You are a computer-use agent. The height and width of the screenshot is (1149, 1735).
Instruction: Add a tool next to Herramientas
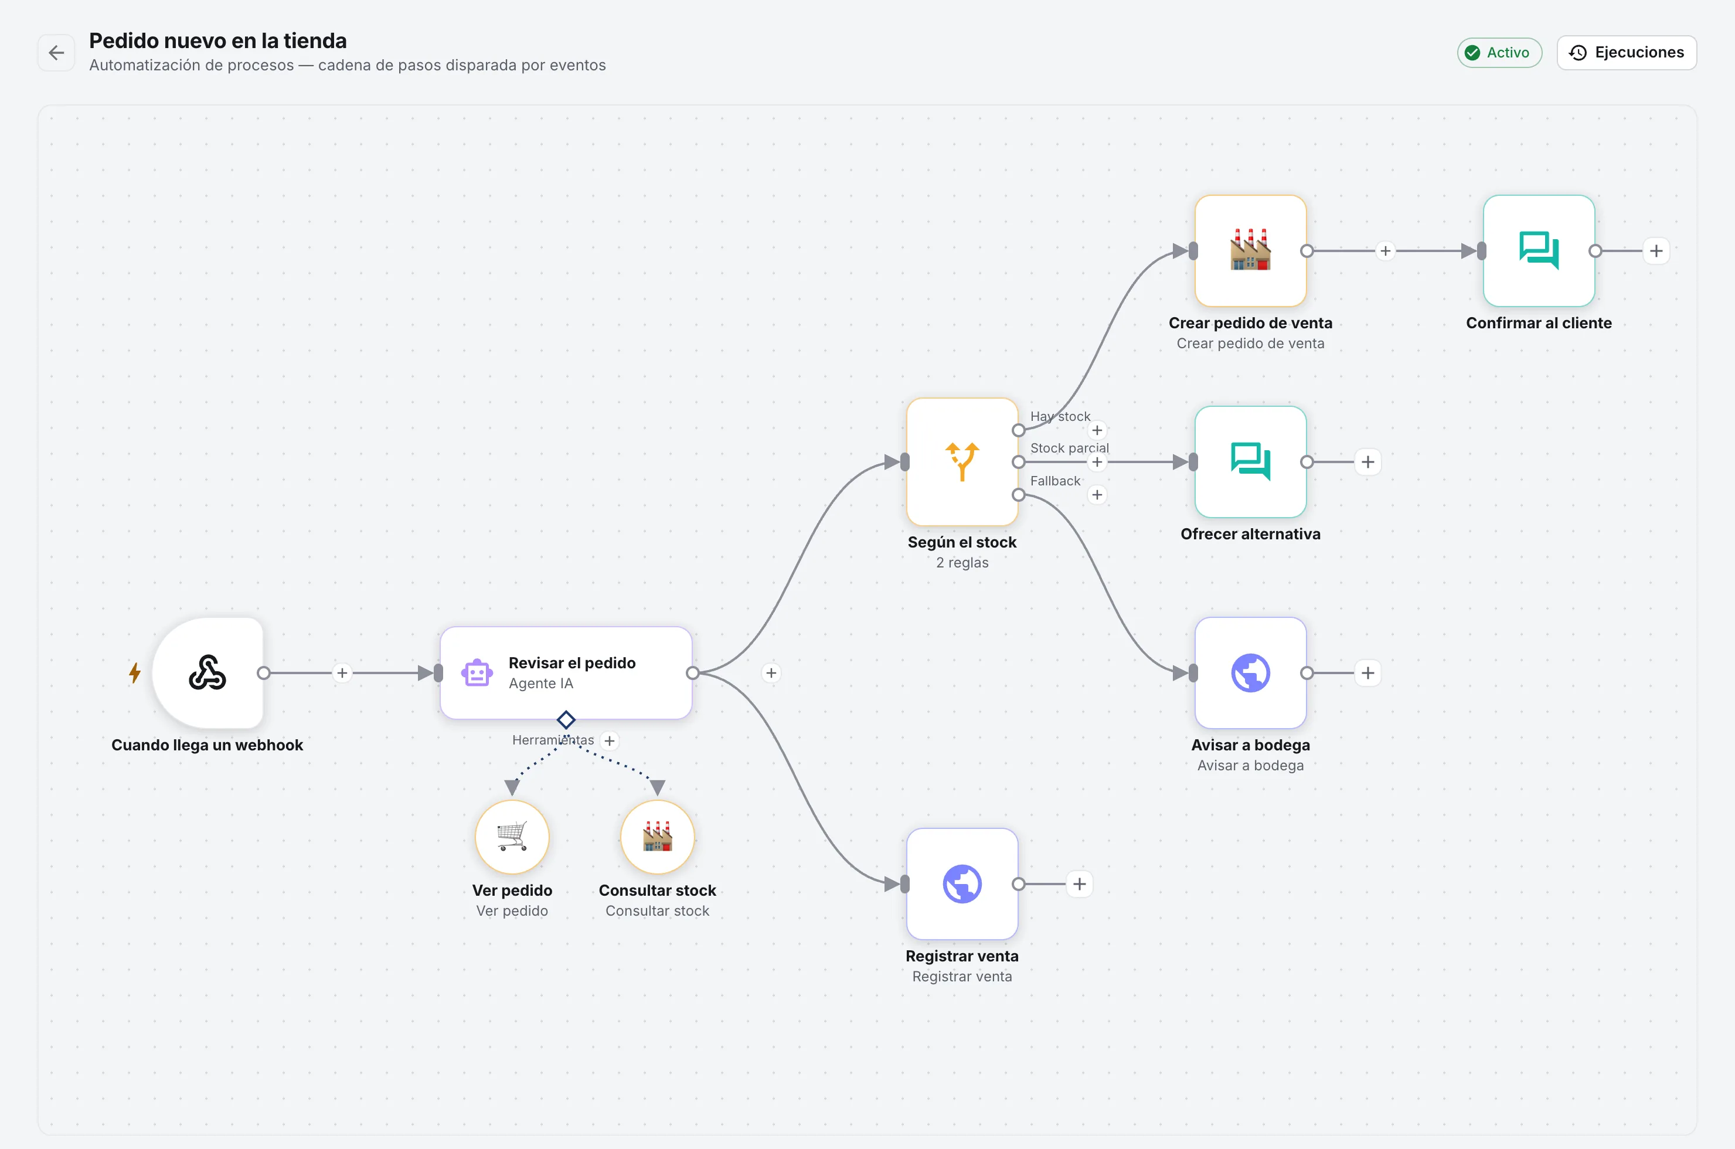610,741
